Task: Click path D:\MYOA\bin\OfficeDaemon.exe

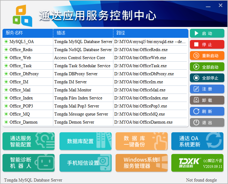Action: click(143, 122)
